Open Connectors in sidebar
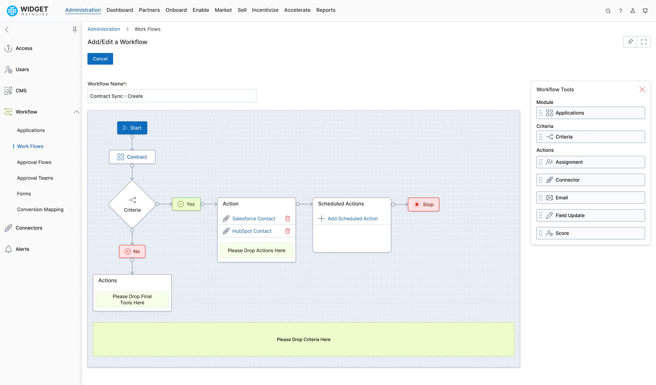656x385 pixels. pos(29,228)
